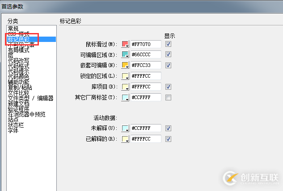
Task: Open the 未解释 color swatch
Action: [125, 129]
